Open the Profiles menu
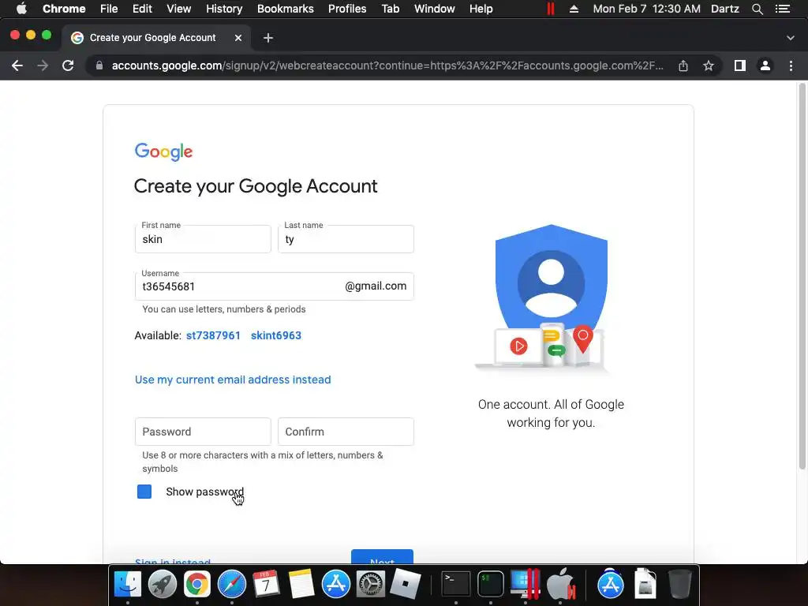This screenshot has width=808, height=606. click(347, 9)
